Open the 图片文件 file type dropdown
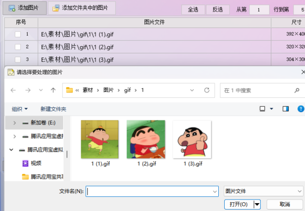The height and width of the screenshot is (211, 305). point(263,191)
